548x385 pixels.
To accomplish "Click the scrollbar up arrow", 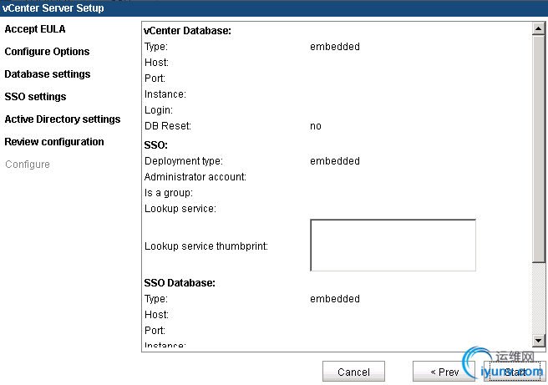I will point(539,28).
